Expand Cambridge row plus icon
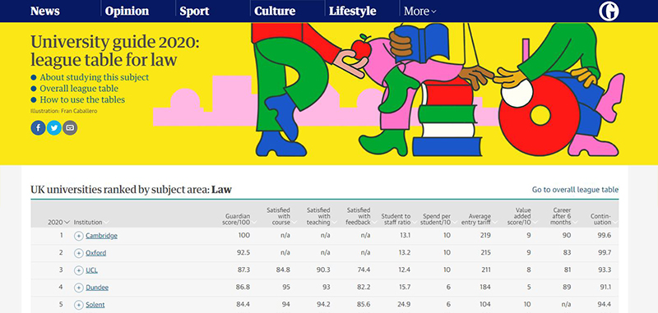 tap(78, 236)
